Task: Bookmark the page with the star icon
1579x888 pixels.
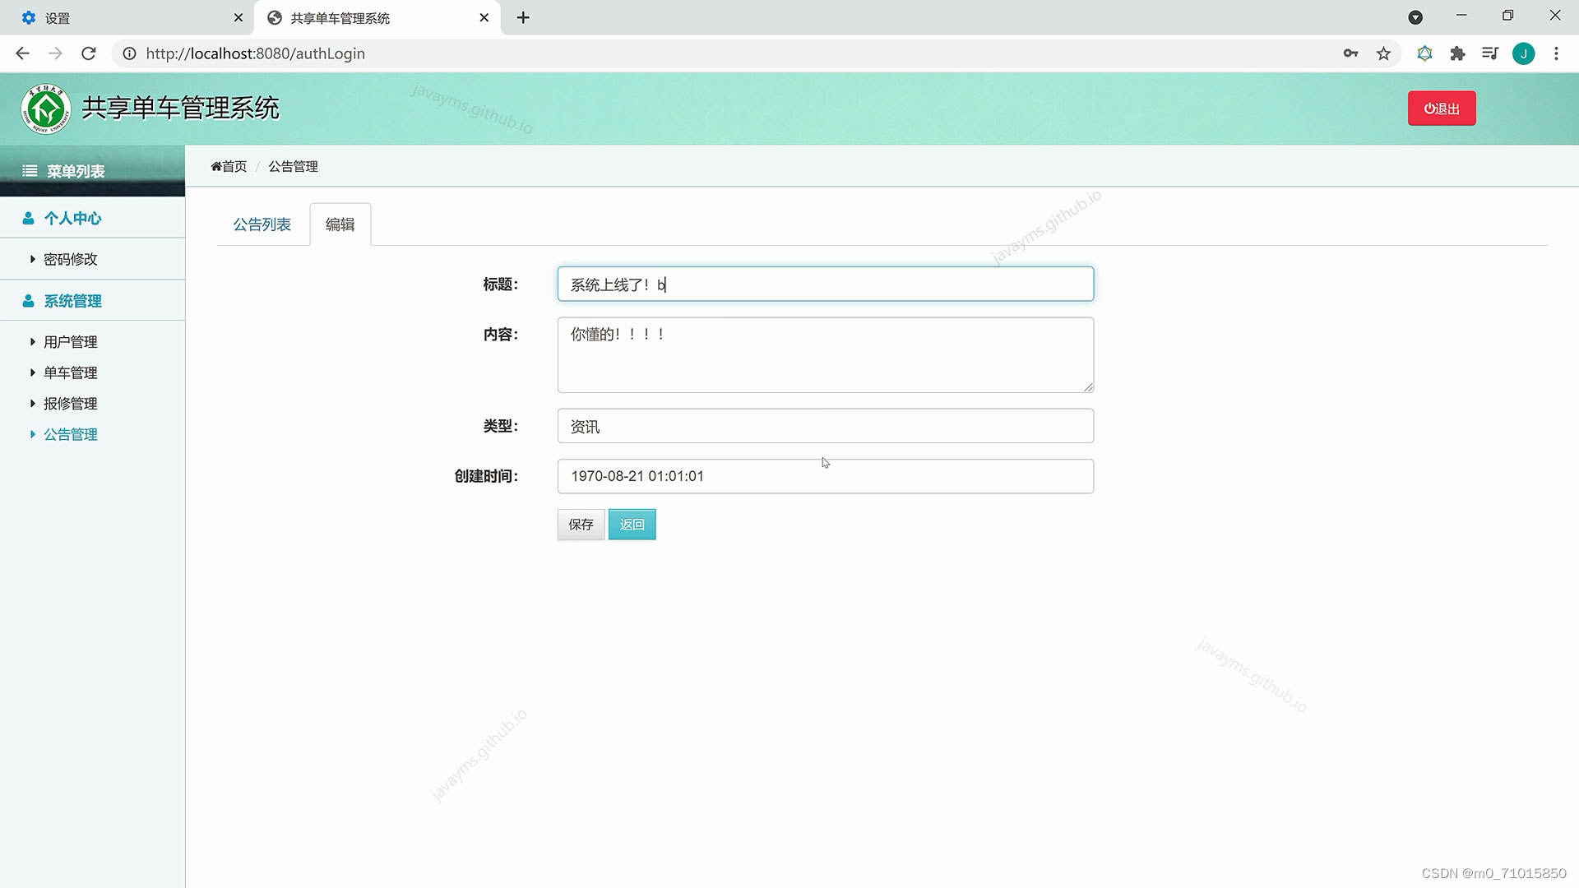Action: pos(1383,53)
